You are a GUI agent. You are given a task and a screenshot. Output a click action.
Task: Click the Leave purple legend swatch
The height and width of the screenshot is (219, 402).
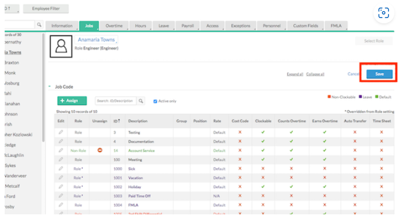coord(360,97)
